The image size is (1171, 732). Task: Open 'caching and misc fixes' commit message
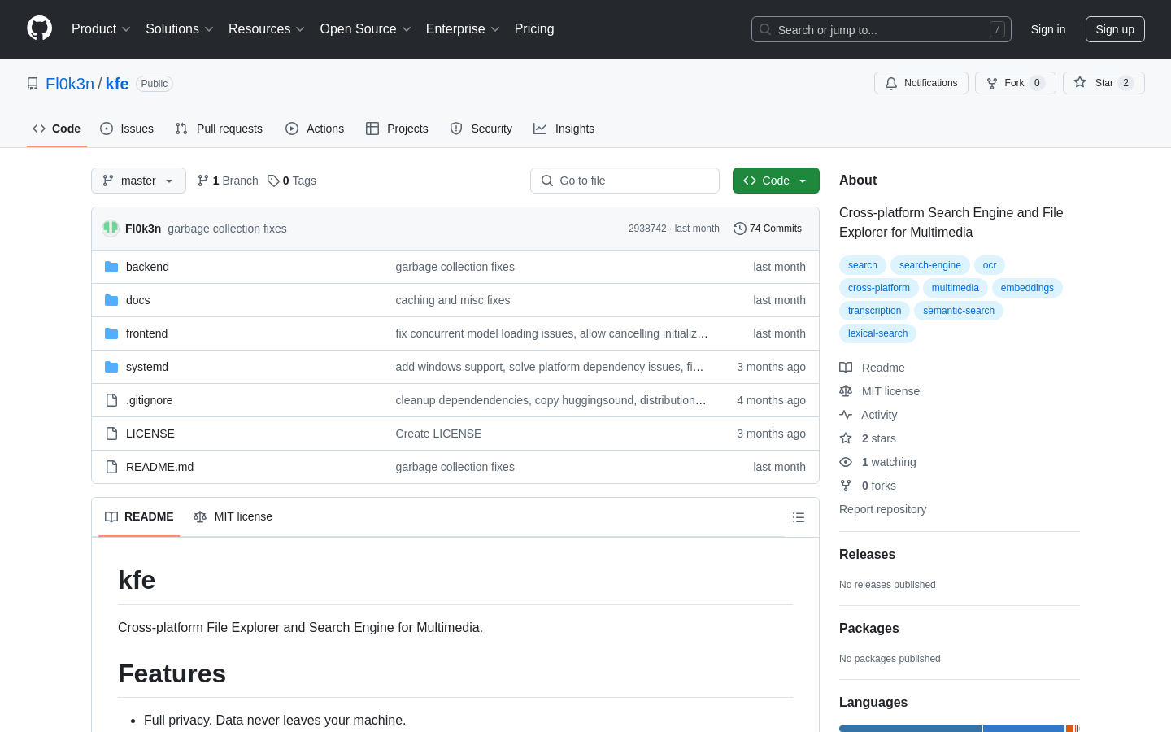[x=453, y=300]
